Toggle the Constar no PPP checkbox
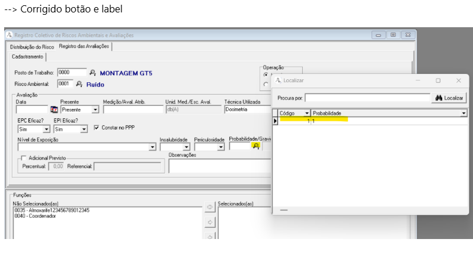Viewport: 473px width, 255px height. (x=97, y=128)
